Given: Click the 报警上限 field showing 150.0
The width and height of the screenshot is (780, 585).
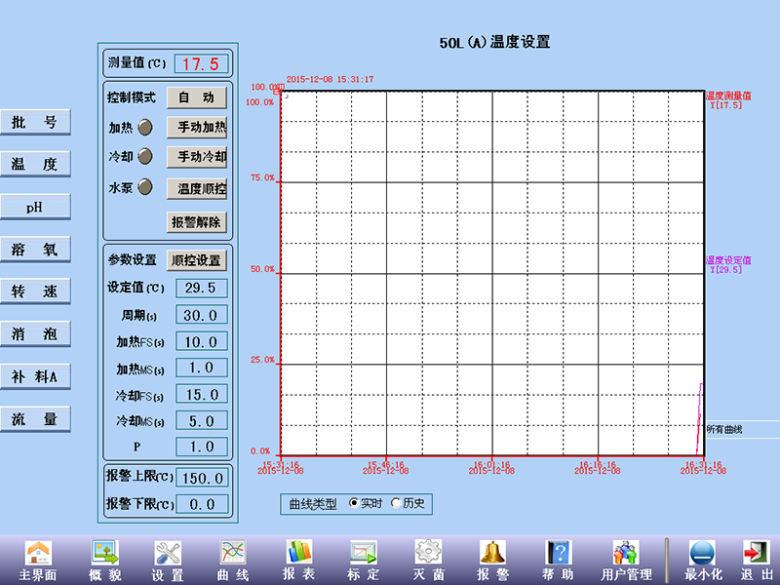Looking at the screenshot, I should click(x=202, y=478).
